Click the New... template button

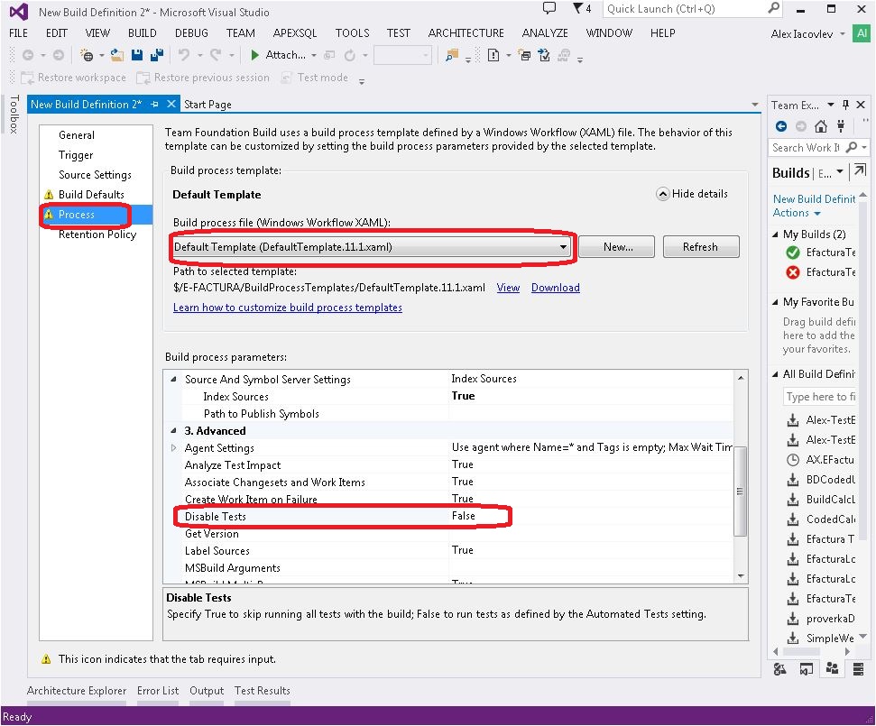(617, 247)
